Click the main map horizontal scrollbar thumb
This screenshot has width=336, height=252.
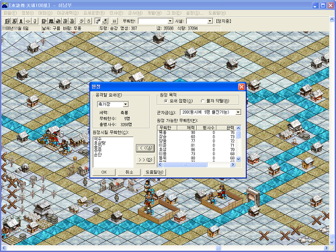218,248
